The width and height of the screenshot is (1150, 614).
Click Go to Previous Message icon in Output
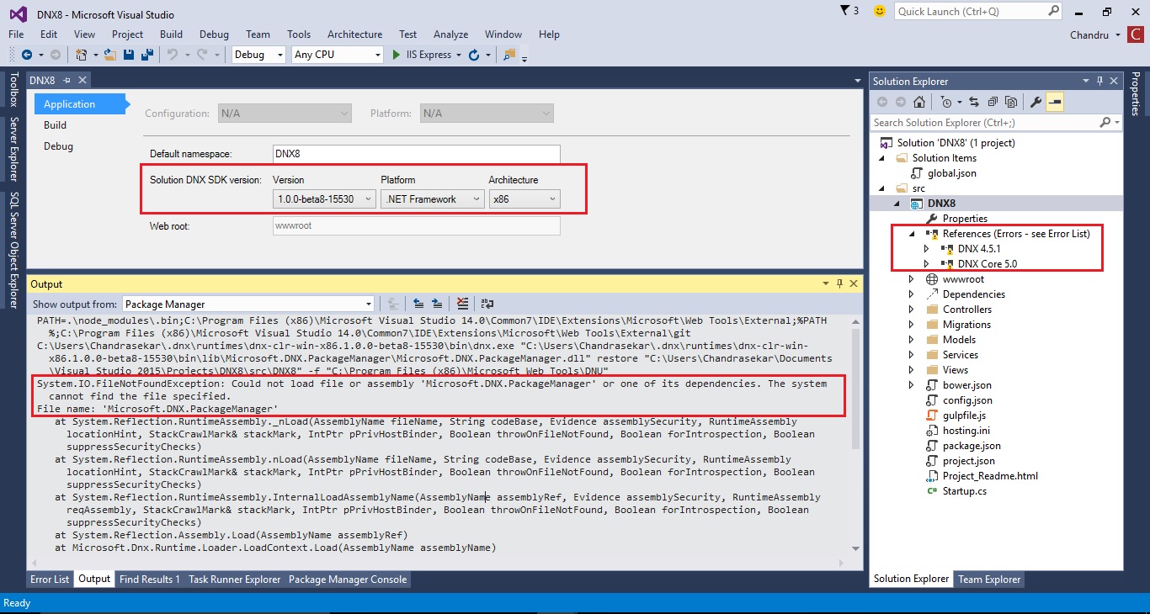point(418,304)
